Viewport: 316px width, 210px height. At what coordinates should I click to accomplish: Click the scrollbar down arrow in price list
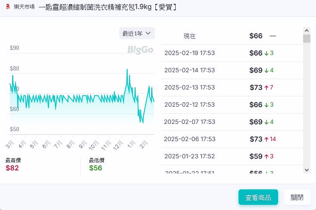point(307,170)
